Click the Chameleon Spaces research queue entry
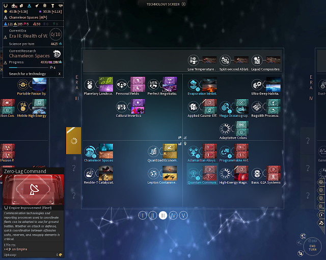This screenshot has width=326, height=260. [x=28, y=17]
